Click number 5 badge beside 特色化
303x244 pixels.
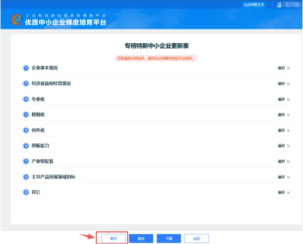(26, 130)
